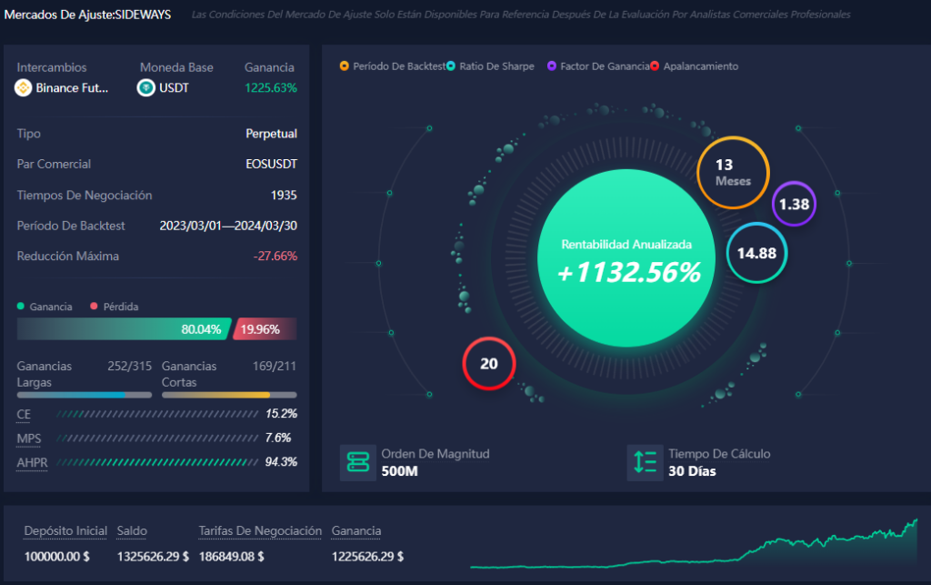Click the Binance Futures exchange icon

(23, 88)
